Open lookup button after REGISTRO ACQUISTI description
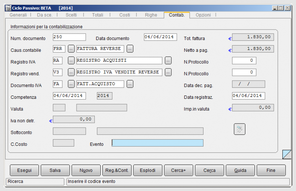Viewport: 296px width, 191px height. tap(168, 60)
